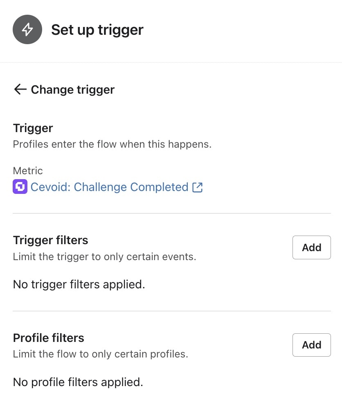Click the divider line above Trigger filters
The width and height of the screenshot is (342, 400).
(x=172, y=213)
